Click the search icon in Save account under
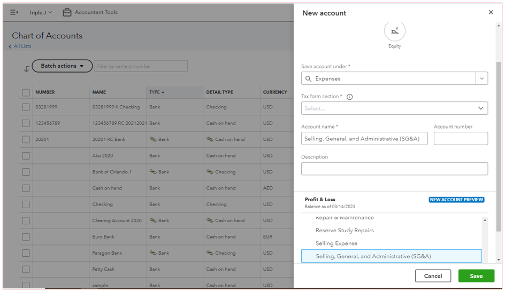 [308, 78]
